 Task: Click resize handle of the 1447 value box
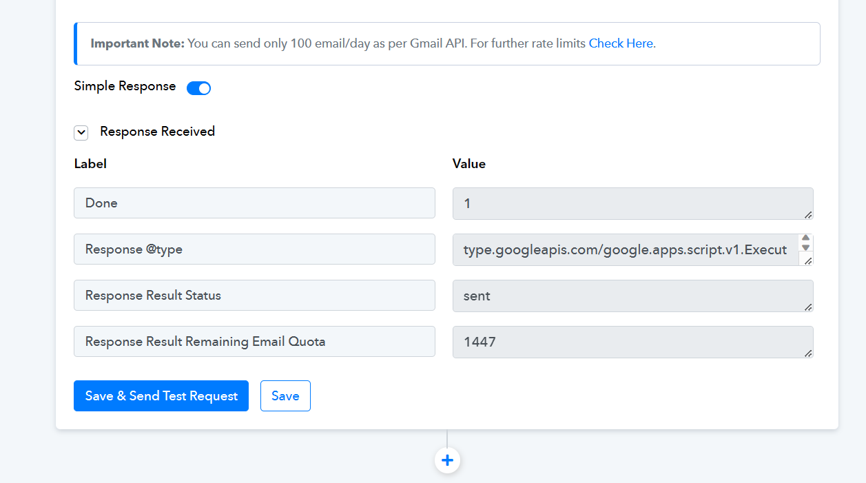click(x=807, y=353)
